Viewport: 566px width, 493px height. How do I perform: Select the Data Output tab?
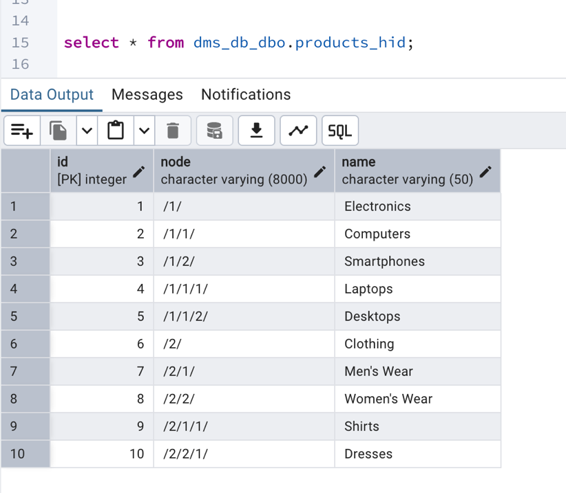coord(52,95)
